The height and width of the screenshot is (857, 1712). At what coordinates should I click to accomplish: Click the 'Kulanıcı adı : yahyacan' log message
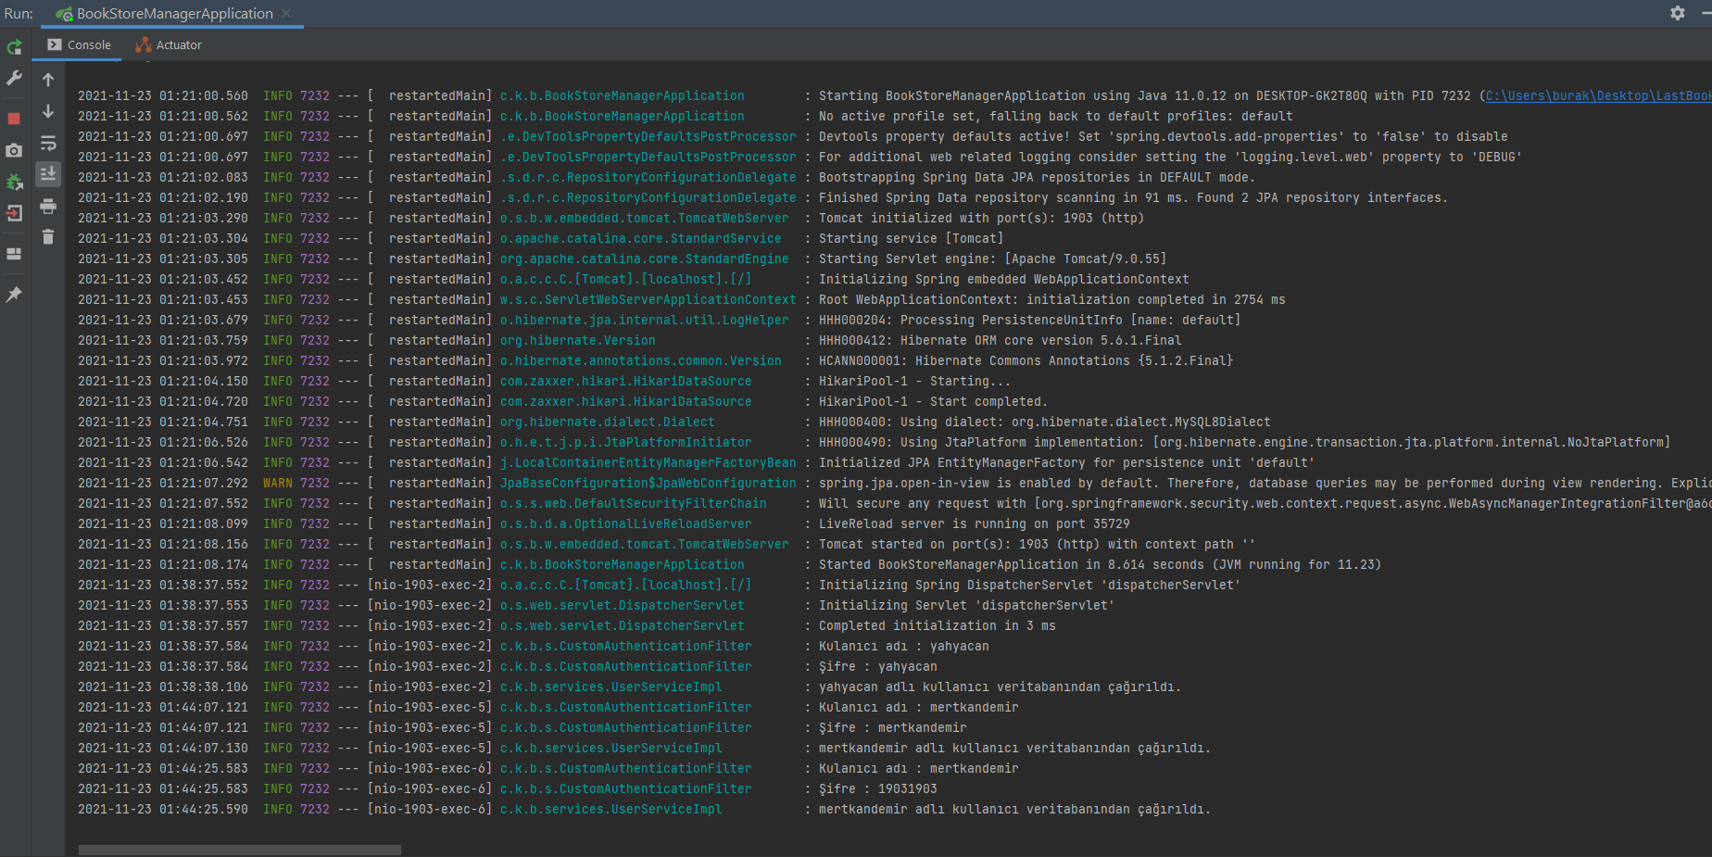[x=903, y=646]
